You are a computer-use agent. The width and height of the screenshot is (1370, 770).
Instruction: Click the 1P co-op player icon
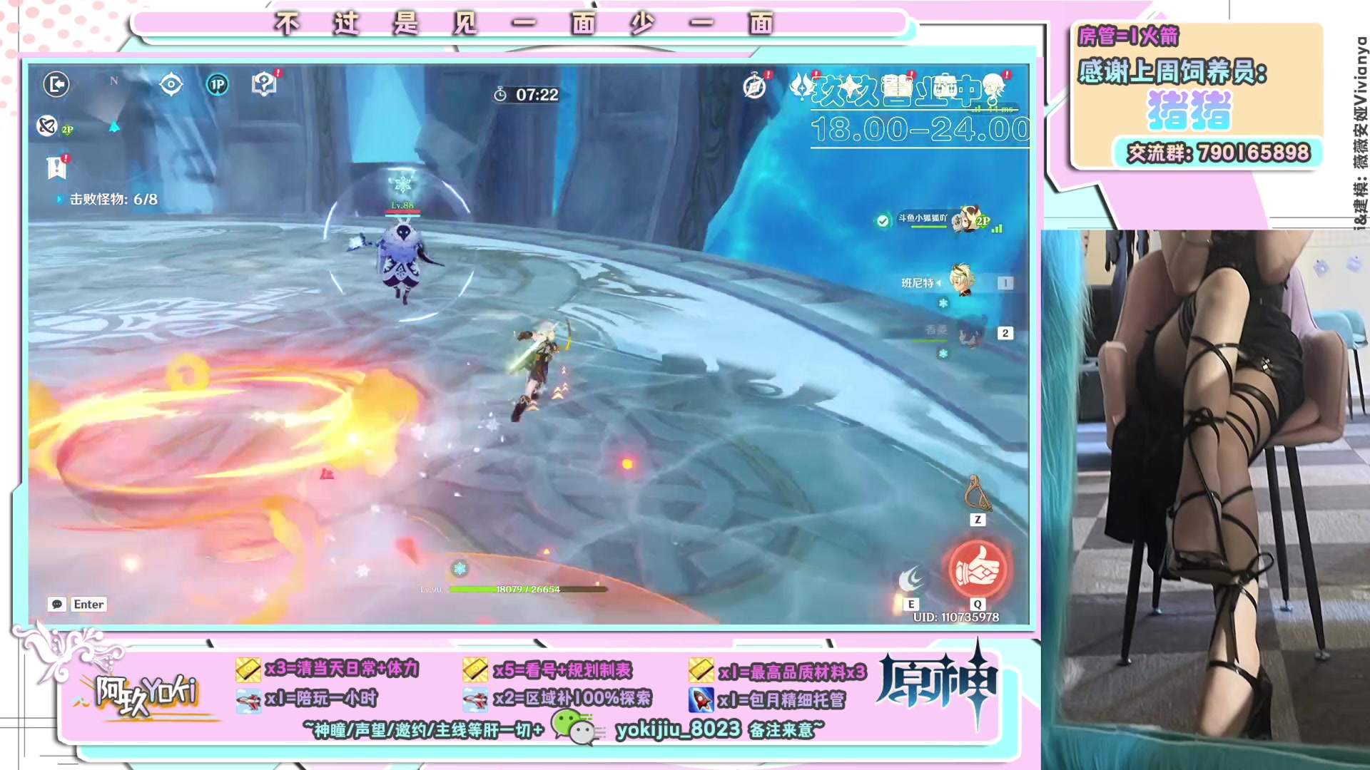(x=217, y=85)
